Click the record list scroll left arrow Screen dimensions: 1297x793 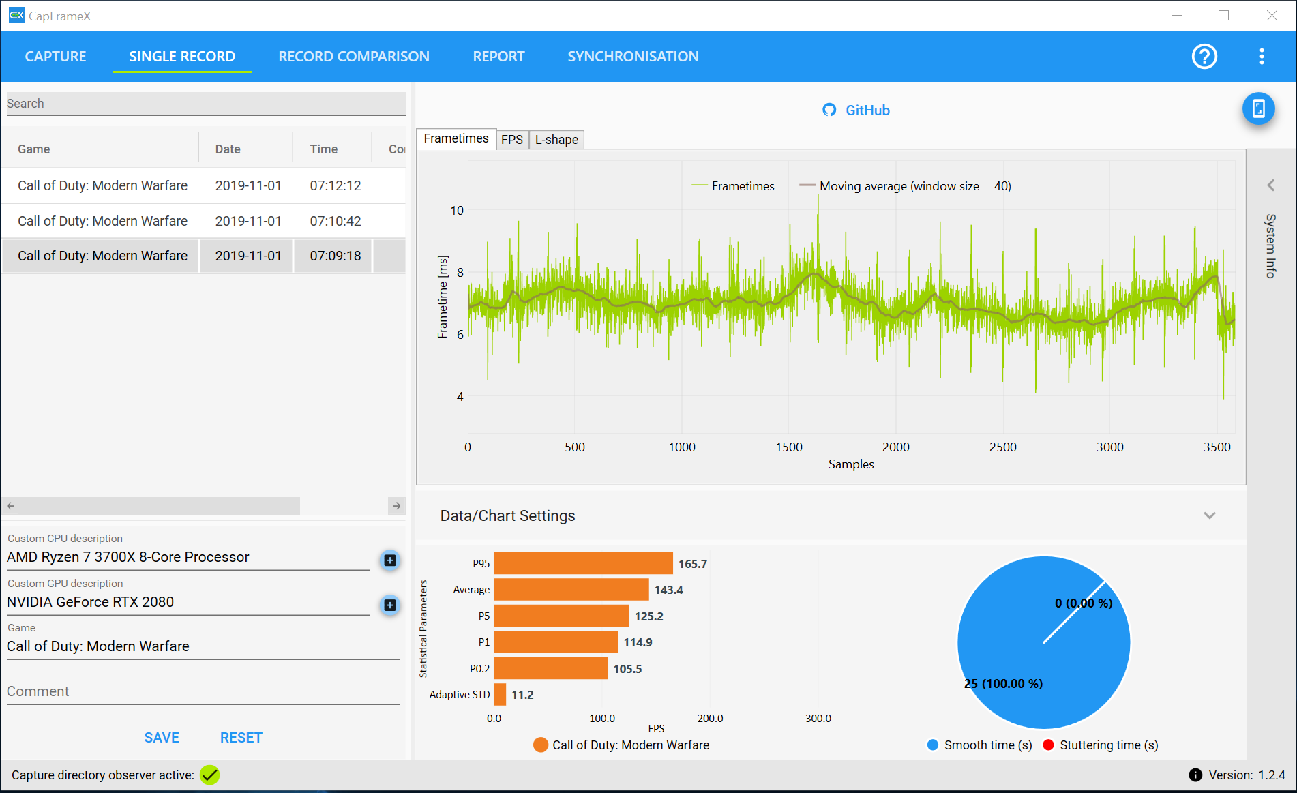pyautogui.click(x=11, y=506)
